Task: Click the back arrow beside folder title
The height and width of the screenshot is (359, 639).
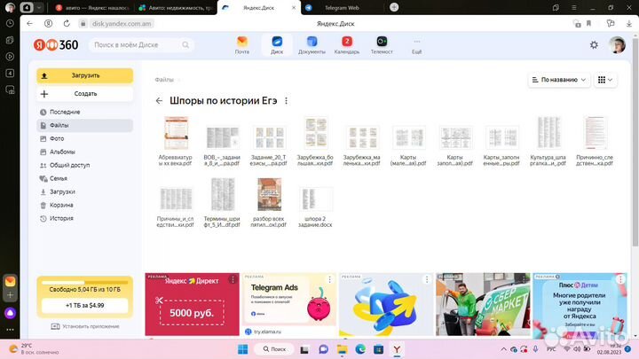Action: tap(159, 101)
